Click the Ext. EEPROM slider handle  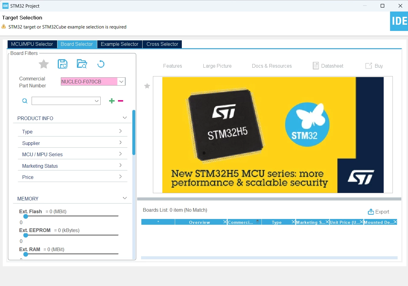point(26,235)
